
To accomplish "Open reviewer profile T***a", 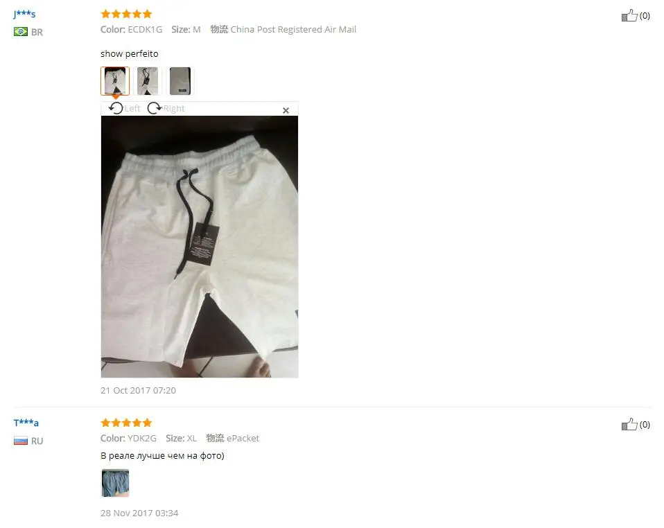I will (26, 423).
